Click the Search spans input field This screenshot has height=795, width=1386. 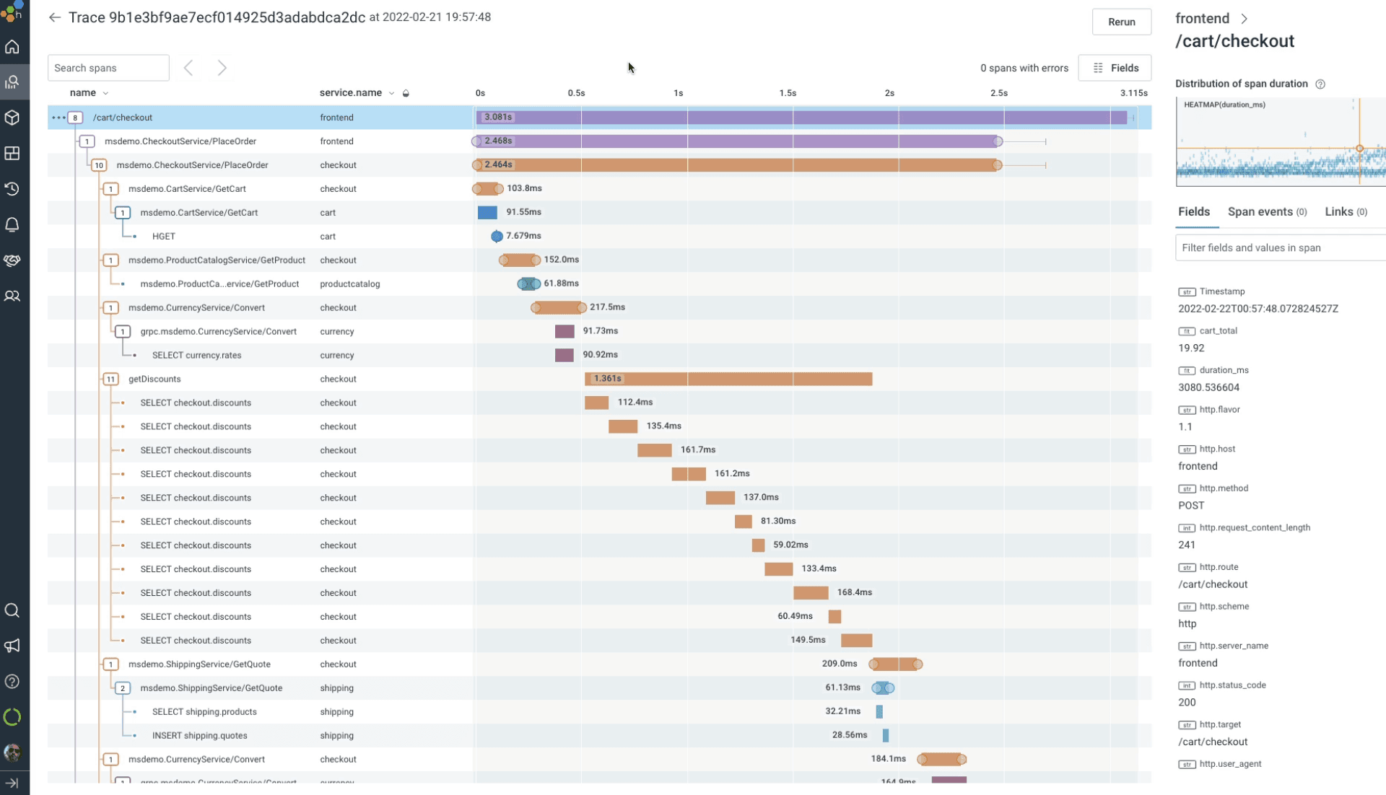click(108, 68)
